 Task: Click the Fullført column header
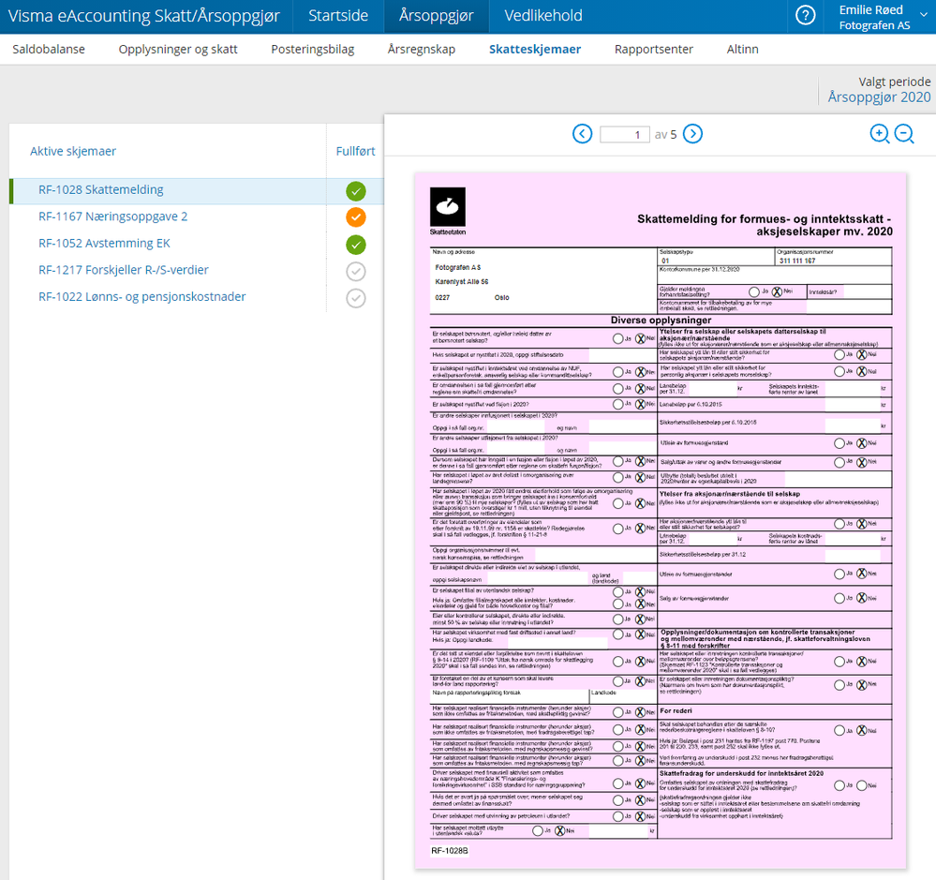coord(355,151)
